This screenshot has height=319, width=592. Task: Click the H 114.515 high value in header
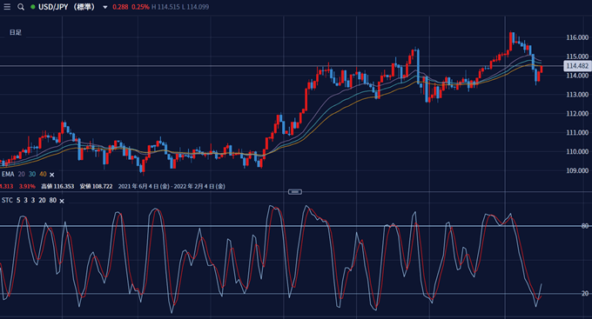(x=165, y=7)
